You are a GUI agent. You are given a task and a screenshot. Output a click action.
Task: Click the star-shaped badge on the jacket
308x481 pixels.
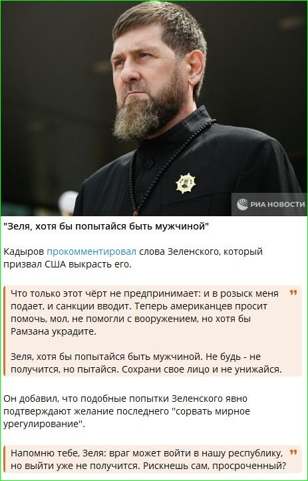186,183
